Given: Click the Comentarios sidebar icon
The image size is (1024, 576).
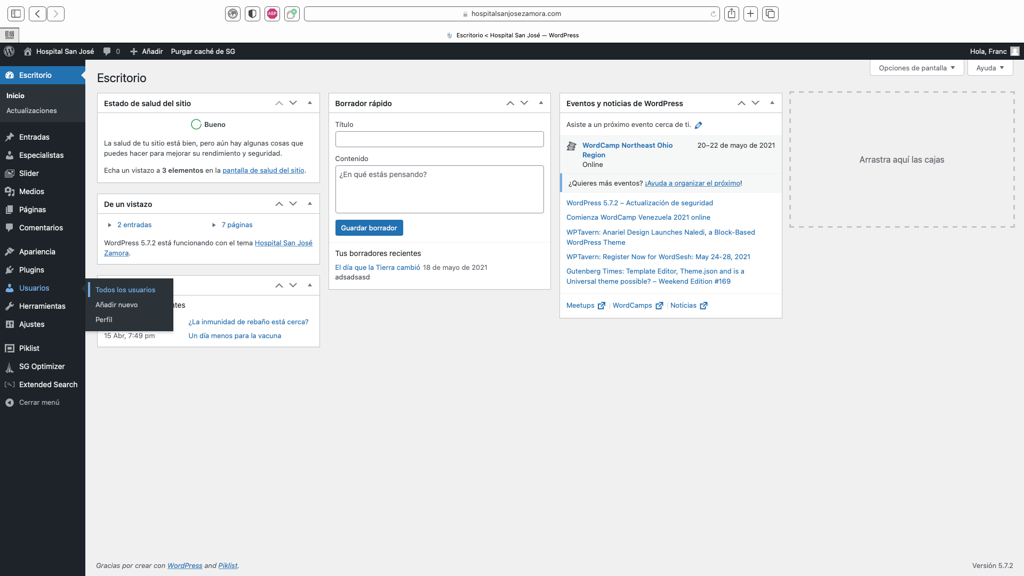Looking at the screenshot, I should point(10,228).
